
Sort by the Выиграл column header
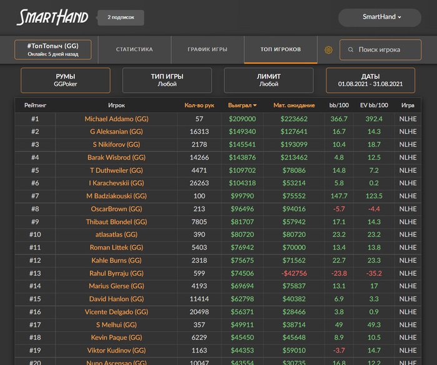point(242,105)
